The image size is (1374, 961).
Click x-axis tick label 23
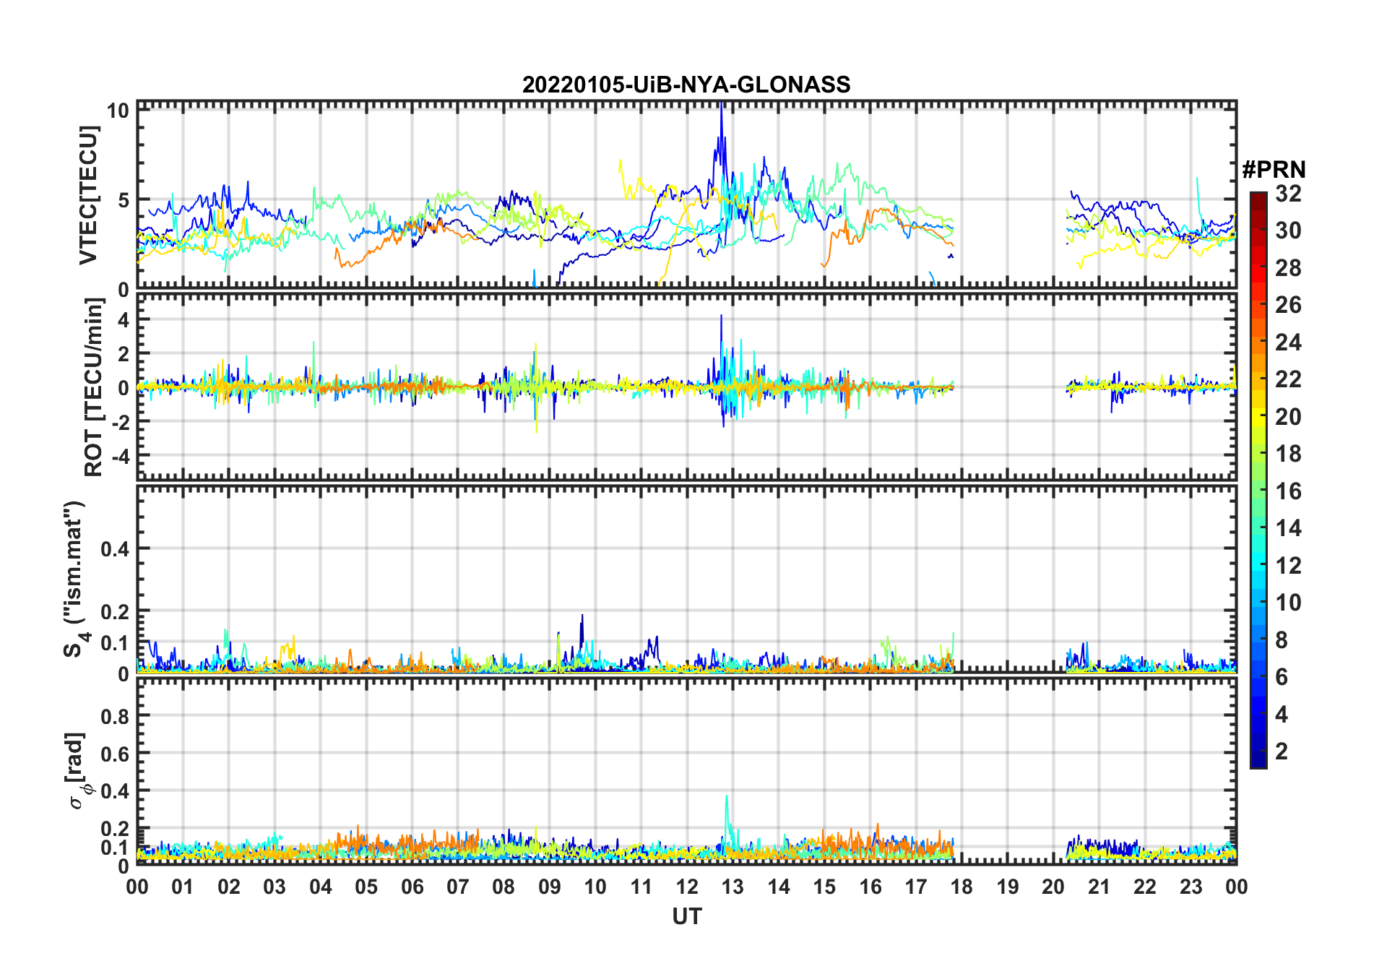pyautogui.click(x=1191, y=887)
